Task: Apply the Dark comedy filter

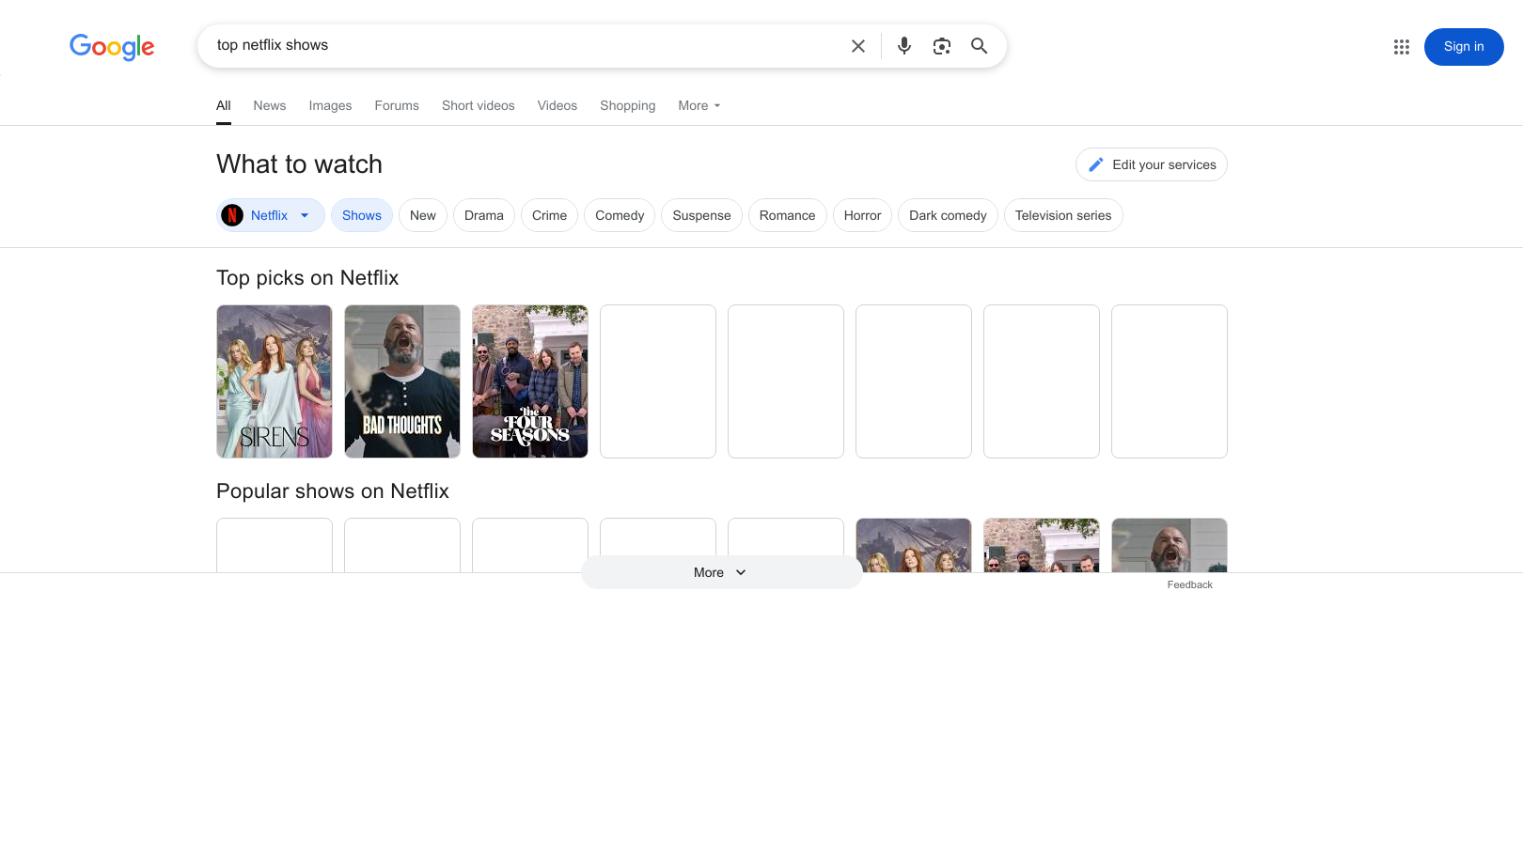Action: coord(948,215)
